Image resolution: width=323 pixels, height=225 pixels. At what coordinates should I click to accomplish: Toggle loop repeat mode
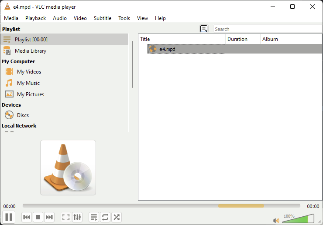pyautogui.click(x=105, y=217)
